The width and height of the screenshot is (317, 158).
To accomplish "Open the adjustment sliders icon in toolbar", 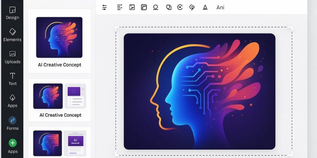I will pyautogui.click(x=104, y=8).
